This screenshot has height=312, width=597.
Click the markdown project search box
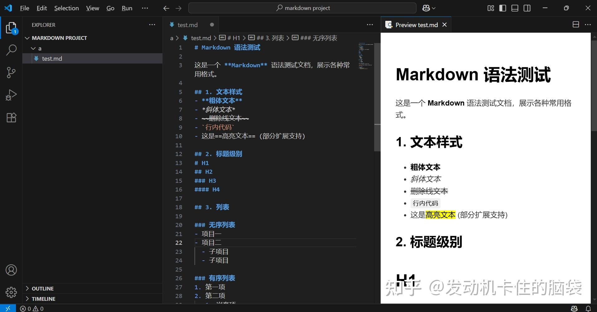[x=302, y=8]
